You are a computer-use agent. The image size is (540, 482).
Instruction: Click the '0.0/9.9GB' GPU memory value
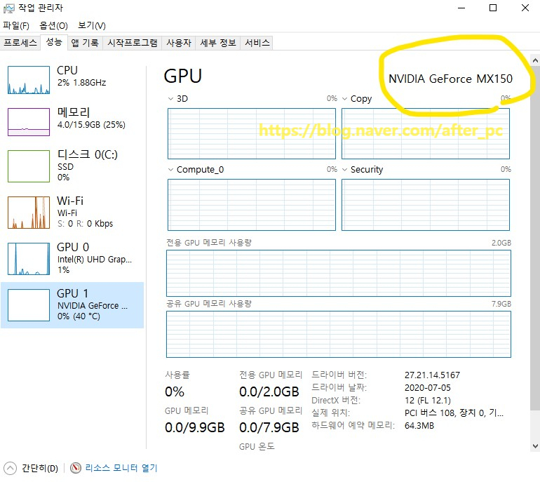pos(194,427)
